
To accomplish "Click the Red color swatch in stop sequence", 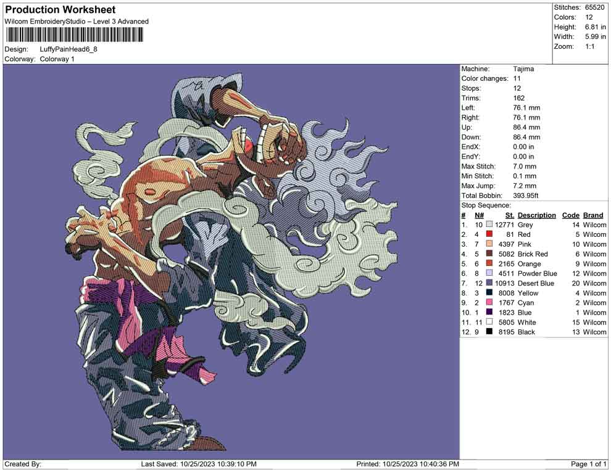I will click(x=489, y=234).
